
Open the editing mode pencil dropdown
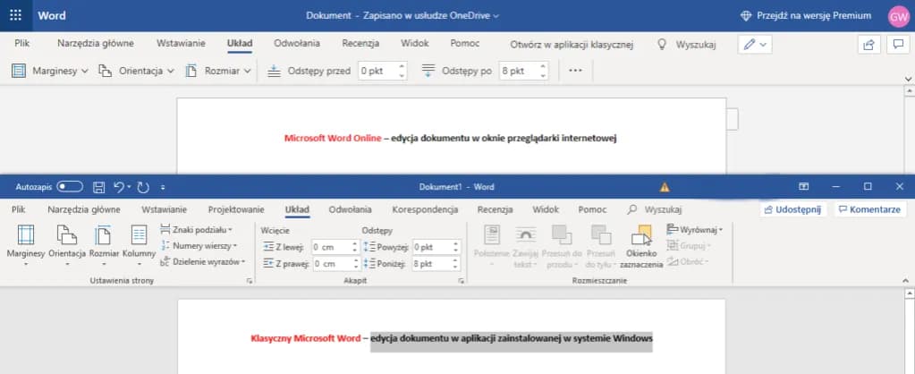pyautogui.click(x=756, y=44)
